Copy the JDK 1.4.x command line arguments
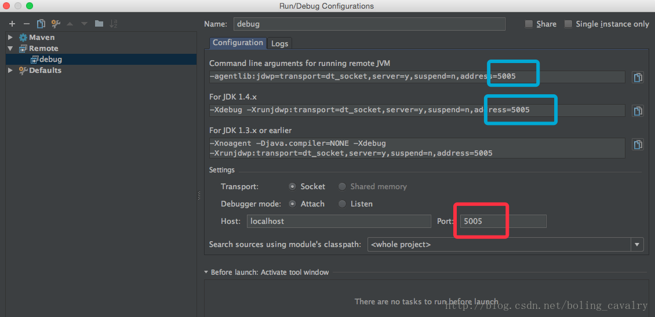Viewport: 655px width, 317px height. coord(638,111)
